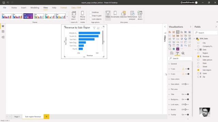Uncheck the Sub-region field checkbox
The width and height of the screenshot is (218, 122).
(x=198, y=70)
